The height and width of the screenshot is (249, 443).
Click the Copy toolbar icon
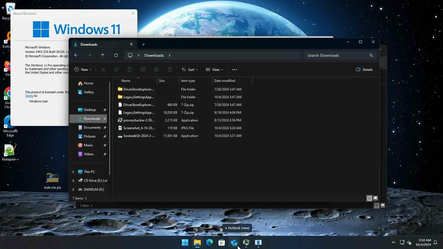(x=117, y=70)
